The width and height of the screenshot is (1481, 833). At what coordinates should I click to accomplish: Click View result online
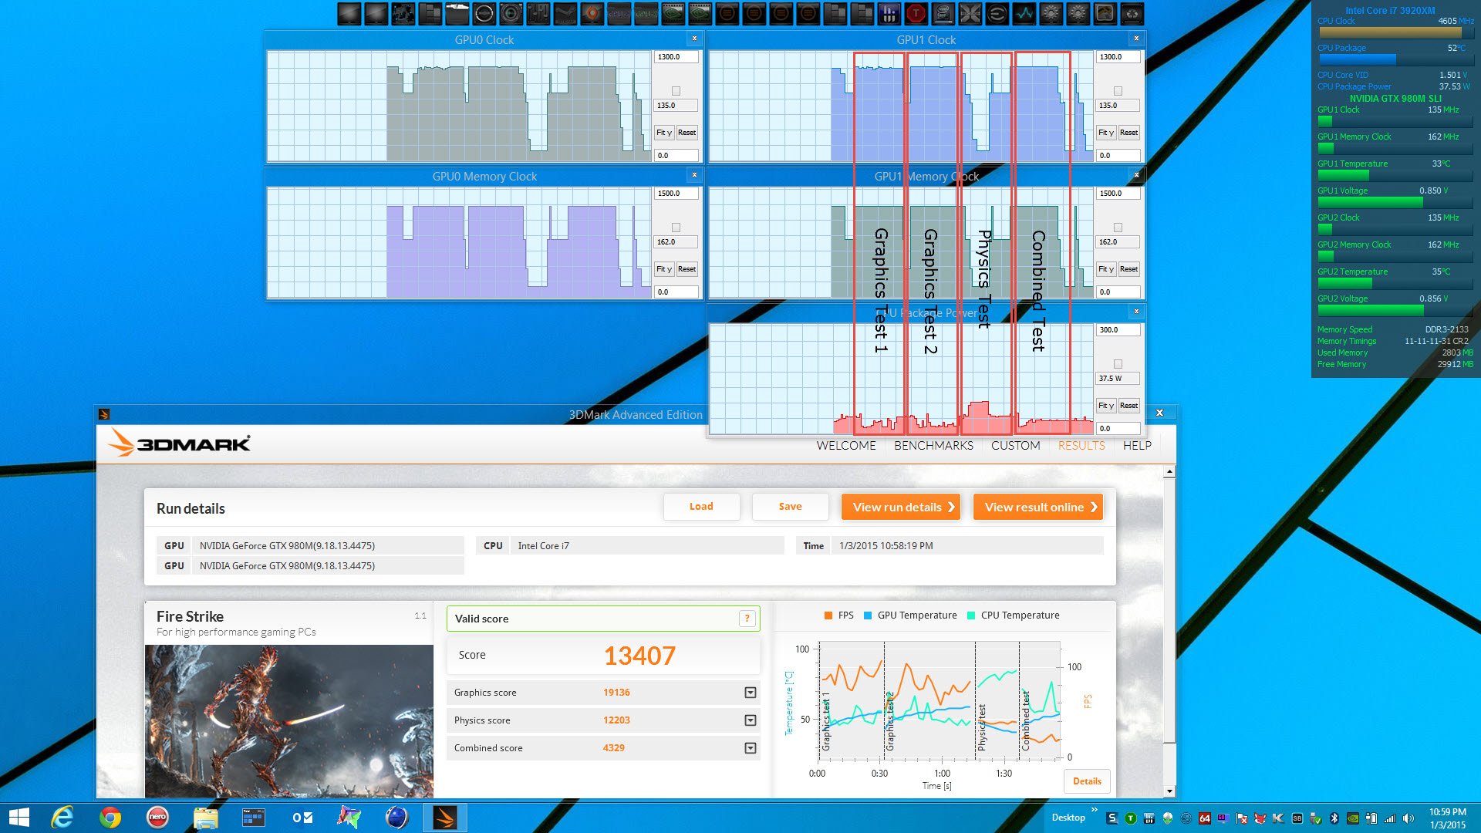(x=1038, y=507)
